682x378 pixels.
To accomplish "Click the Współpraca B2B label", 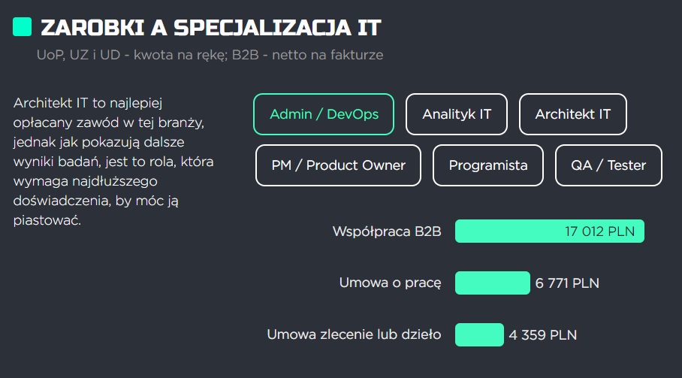I will click(x=387, y=231).
